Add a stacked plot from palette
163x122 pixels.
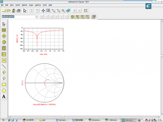coord(4,48)
